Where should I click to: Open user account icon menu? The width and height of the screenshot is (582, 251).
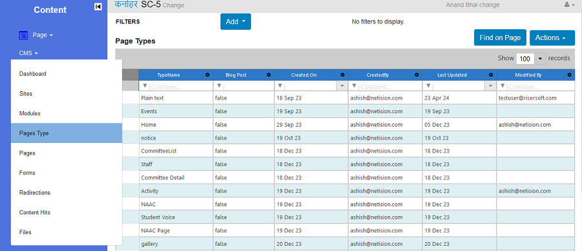tap(569, 5)
